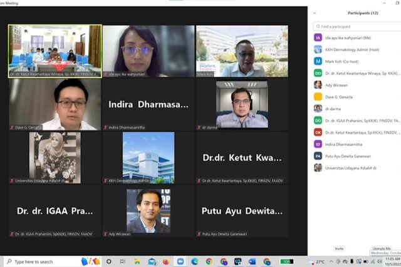Click the green DO avatar beside IGAA Praharsini
The height and width of the screenshot is (267, 401).
click(318, 121)
